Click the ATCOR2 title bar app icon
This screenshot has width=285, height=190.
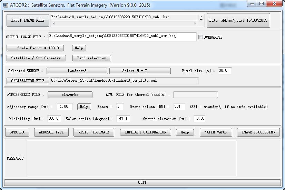(5, 5)
